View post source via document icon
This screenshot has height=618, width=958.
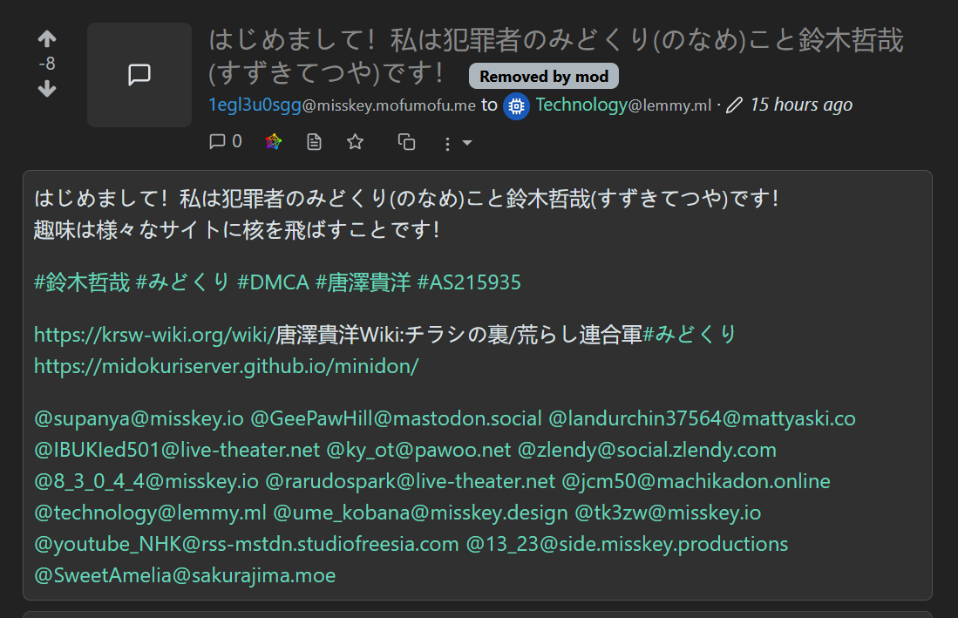pos(315,142)
